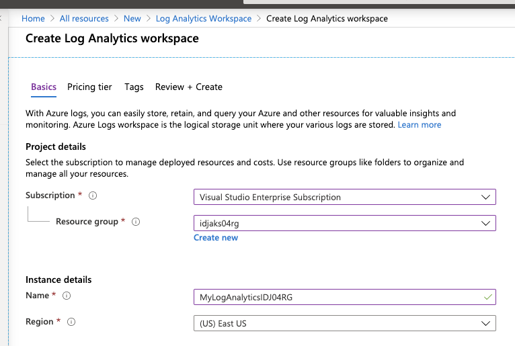Expand the Resource group dropdown idjaks04rg
The image size is (515, 346).
click(x=344, y=223)
